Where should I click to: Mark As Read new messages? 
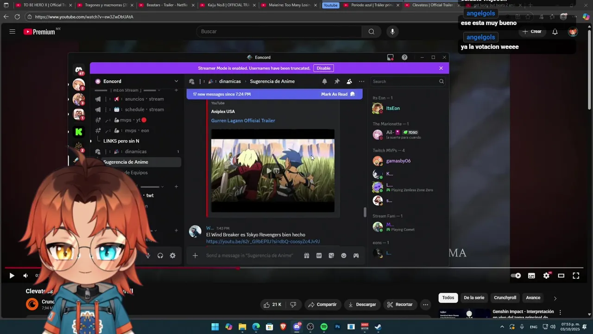coord(338,94)
